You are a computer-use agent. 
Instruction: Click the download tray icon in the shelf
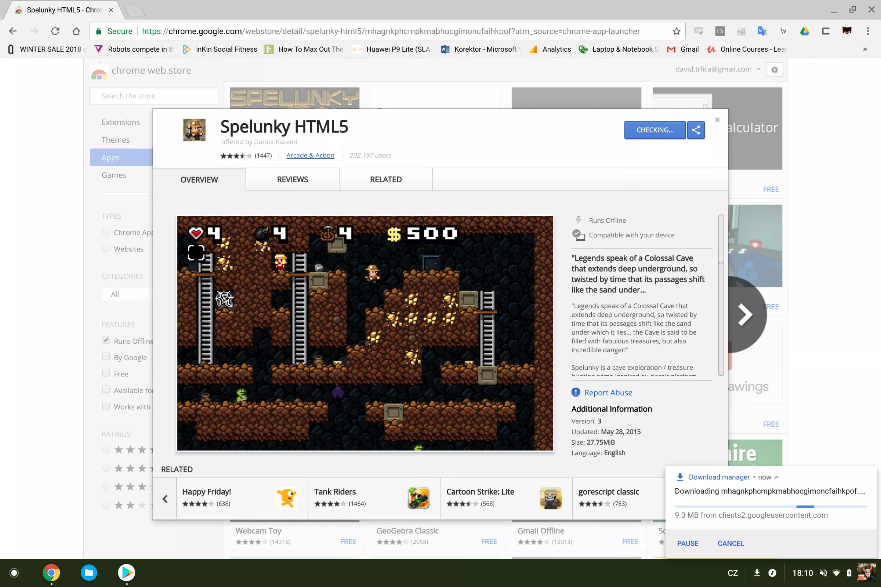[757, 573]
